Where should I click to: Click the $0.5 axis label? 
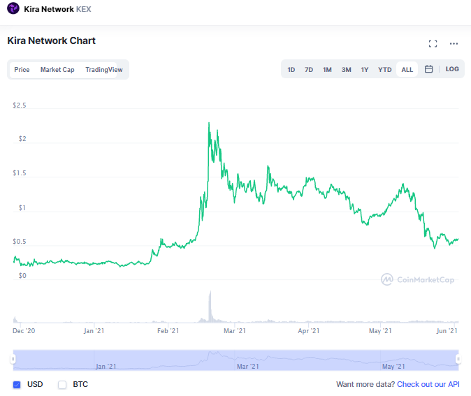tap(20, 242)
